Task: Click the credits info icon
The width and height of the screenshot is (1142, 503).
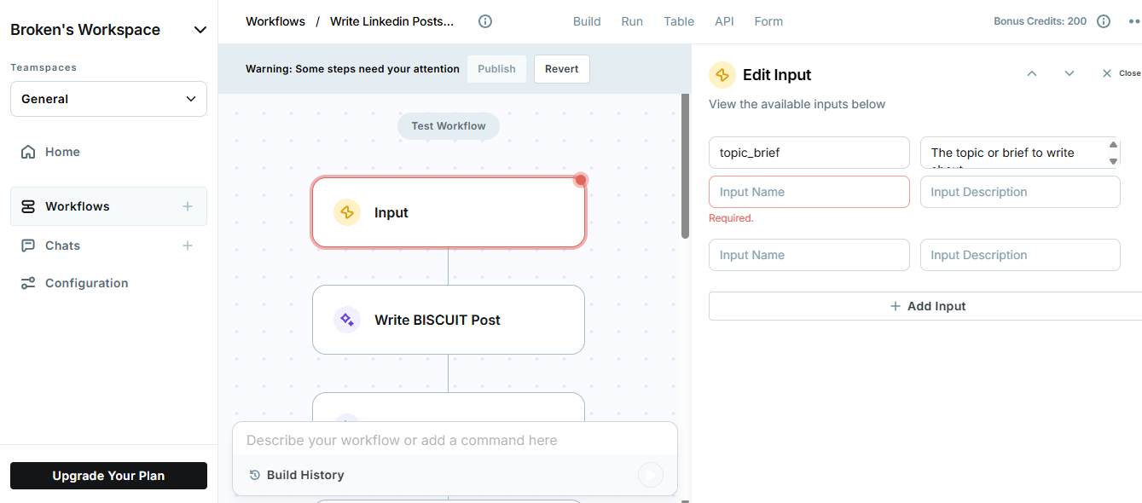Action: click(1104, 21)
